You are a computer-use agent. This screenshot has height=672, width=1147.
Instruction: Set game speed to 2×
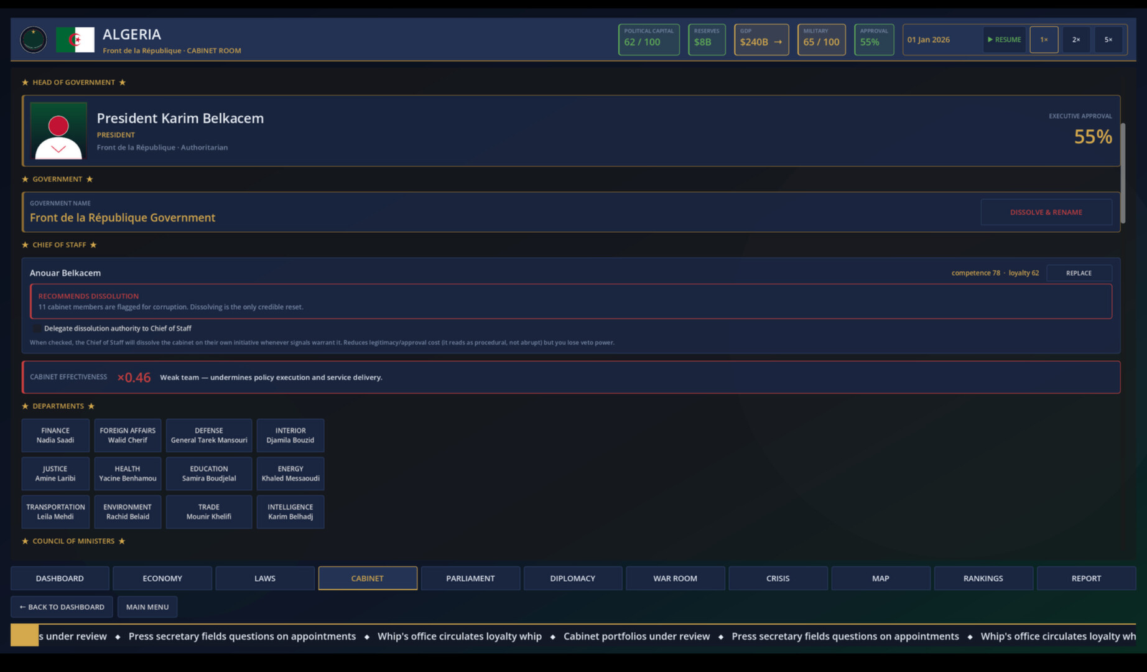tap(1076, 40)
